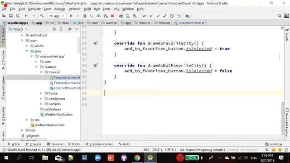Open Refactor menu

tap(74, 9)
